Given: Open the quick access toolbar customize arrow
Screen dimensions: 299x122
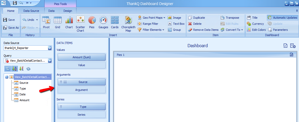Looking at the screenshot, I should coord(31,3).
